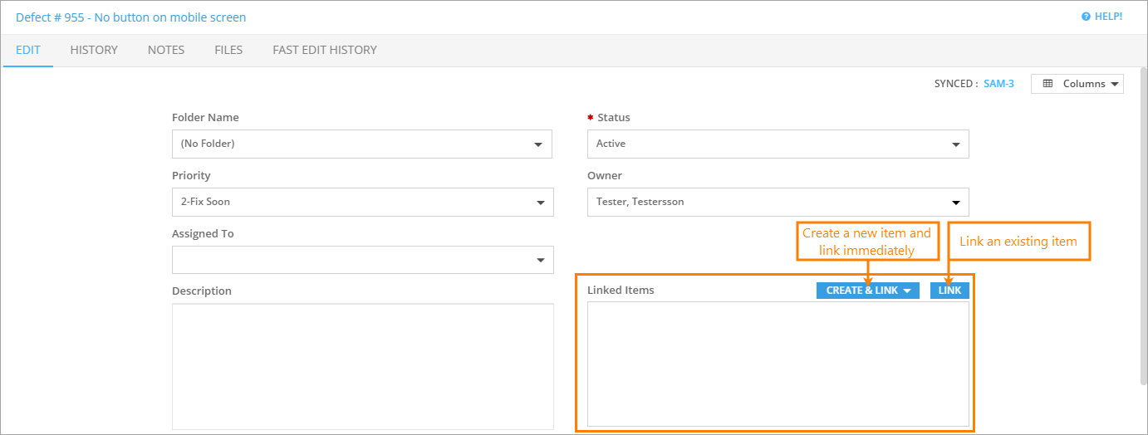Switch to the History tab
The image size is (1148, 435).
94,50
